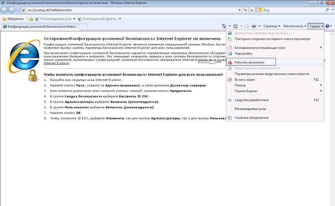Minimize the Internet Explorer window
Viewport: 335px width, 206px height.
[313, 3]
